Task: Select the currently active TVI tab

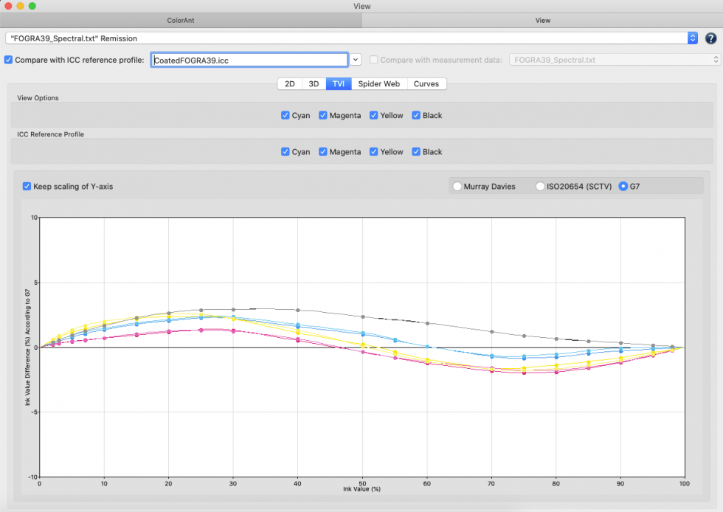Action: point(338,83)
